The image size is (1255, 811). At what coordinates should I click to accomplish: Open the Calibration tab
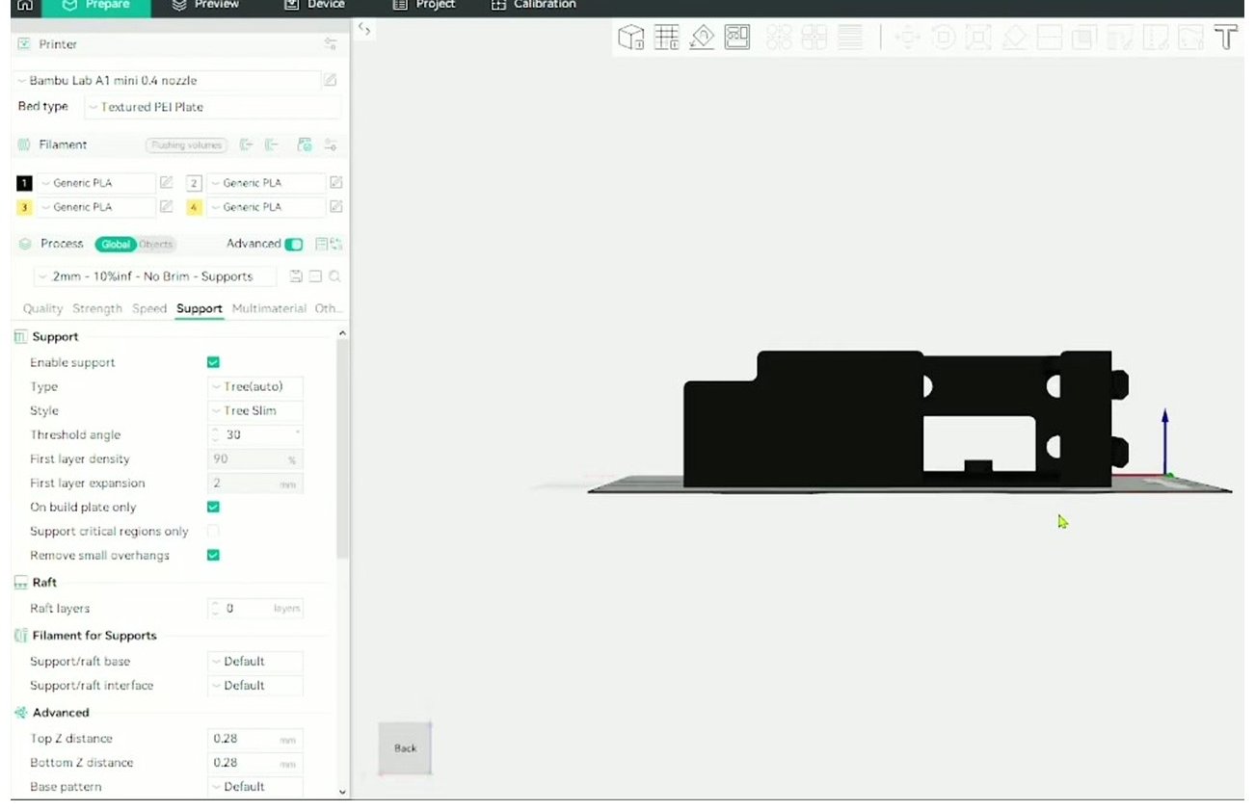pos(533,6)
